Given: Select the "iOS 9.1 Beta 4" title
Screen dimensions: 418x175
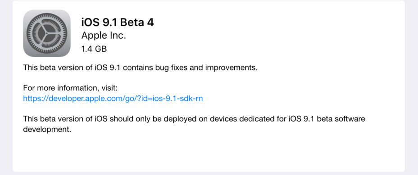Looking at the screenshot, I should (118, 22).
